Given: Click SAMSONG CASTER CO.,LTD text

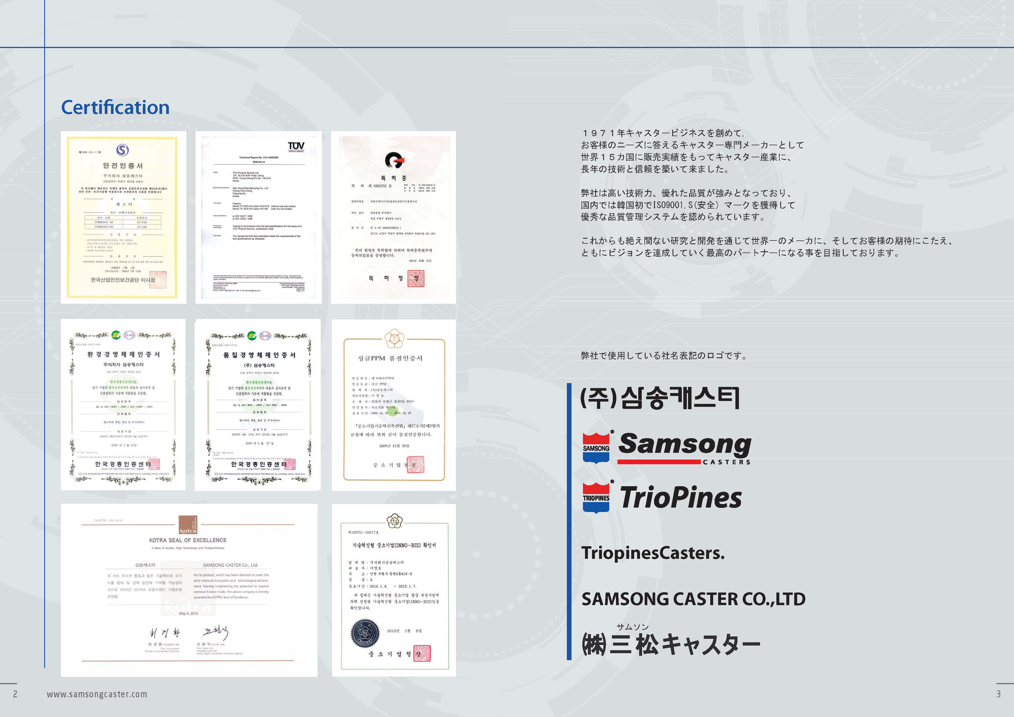Looking at the screenshot, I should point(693,599).
